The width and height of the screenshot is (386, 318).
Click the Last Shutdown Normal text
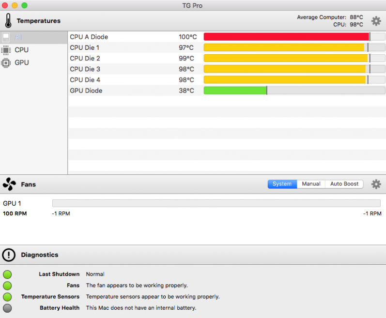click(x=95, y=274)
